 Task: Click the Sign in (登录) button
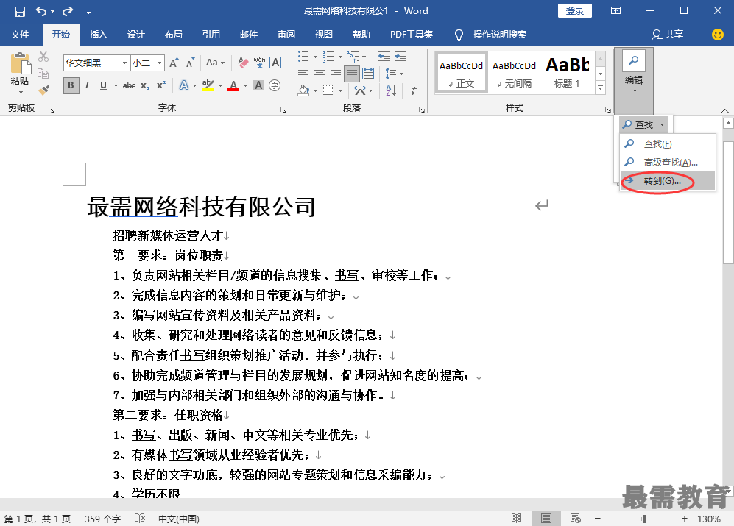574,11
